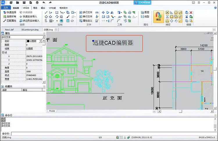
Task: Switch to the 输出 output tab
Action: (x=43, y=8)
